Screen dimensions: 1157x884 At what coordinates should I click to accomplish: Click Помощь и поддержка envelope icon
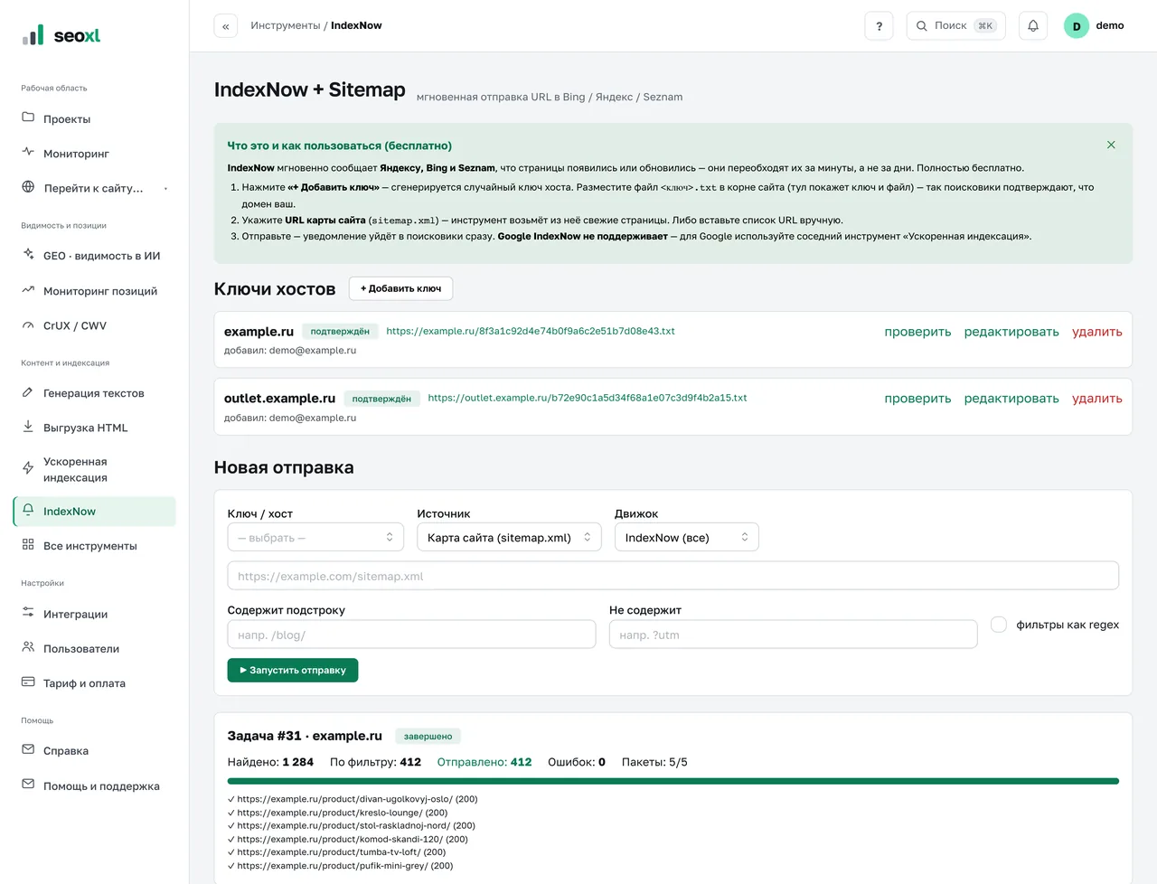tap(28, 785)
